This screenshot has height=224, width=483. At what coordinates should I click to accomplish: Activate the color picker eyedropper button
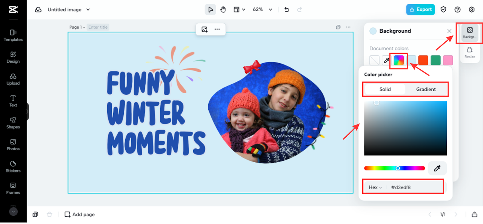click(x=437, y=168)
